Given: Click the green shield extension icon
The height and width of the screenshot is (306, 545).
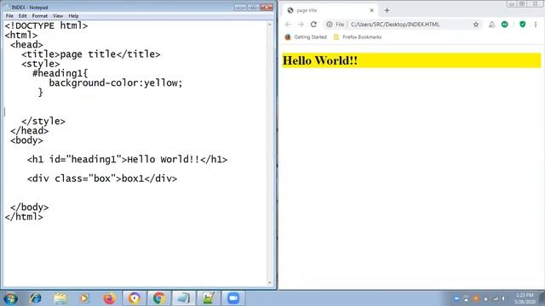Looking at the screenshot, I should tap(522, 25).
